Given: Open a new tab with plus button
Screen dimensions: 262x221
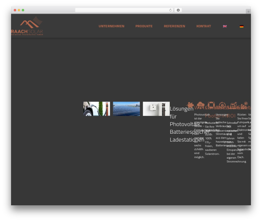Looking at the screenshot, I should pyautogui.click(x=248, y=11).
